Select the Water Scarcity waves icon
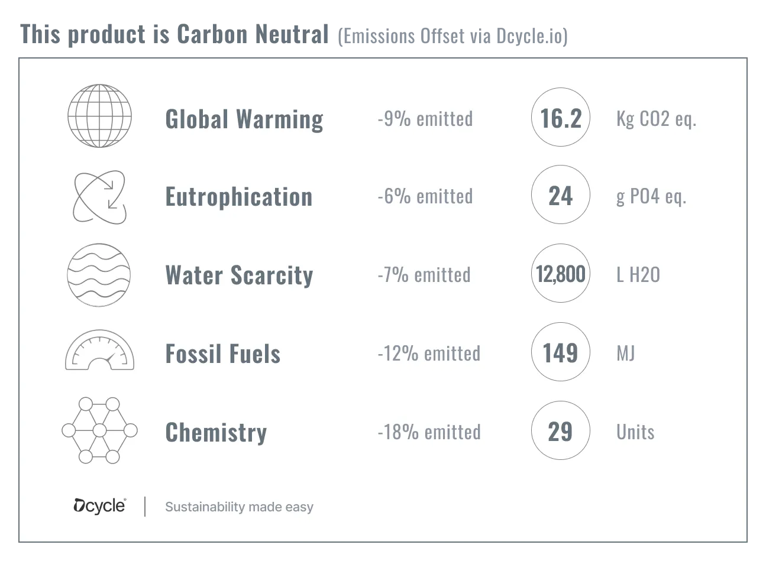The image size is (766, 561). click(99, 275)
